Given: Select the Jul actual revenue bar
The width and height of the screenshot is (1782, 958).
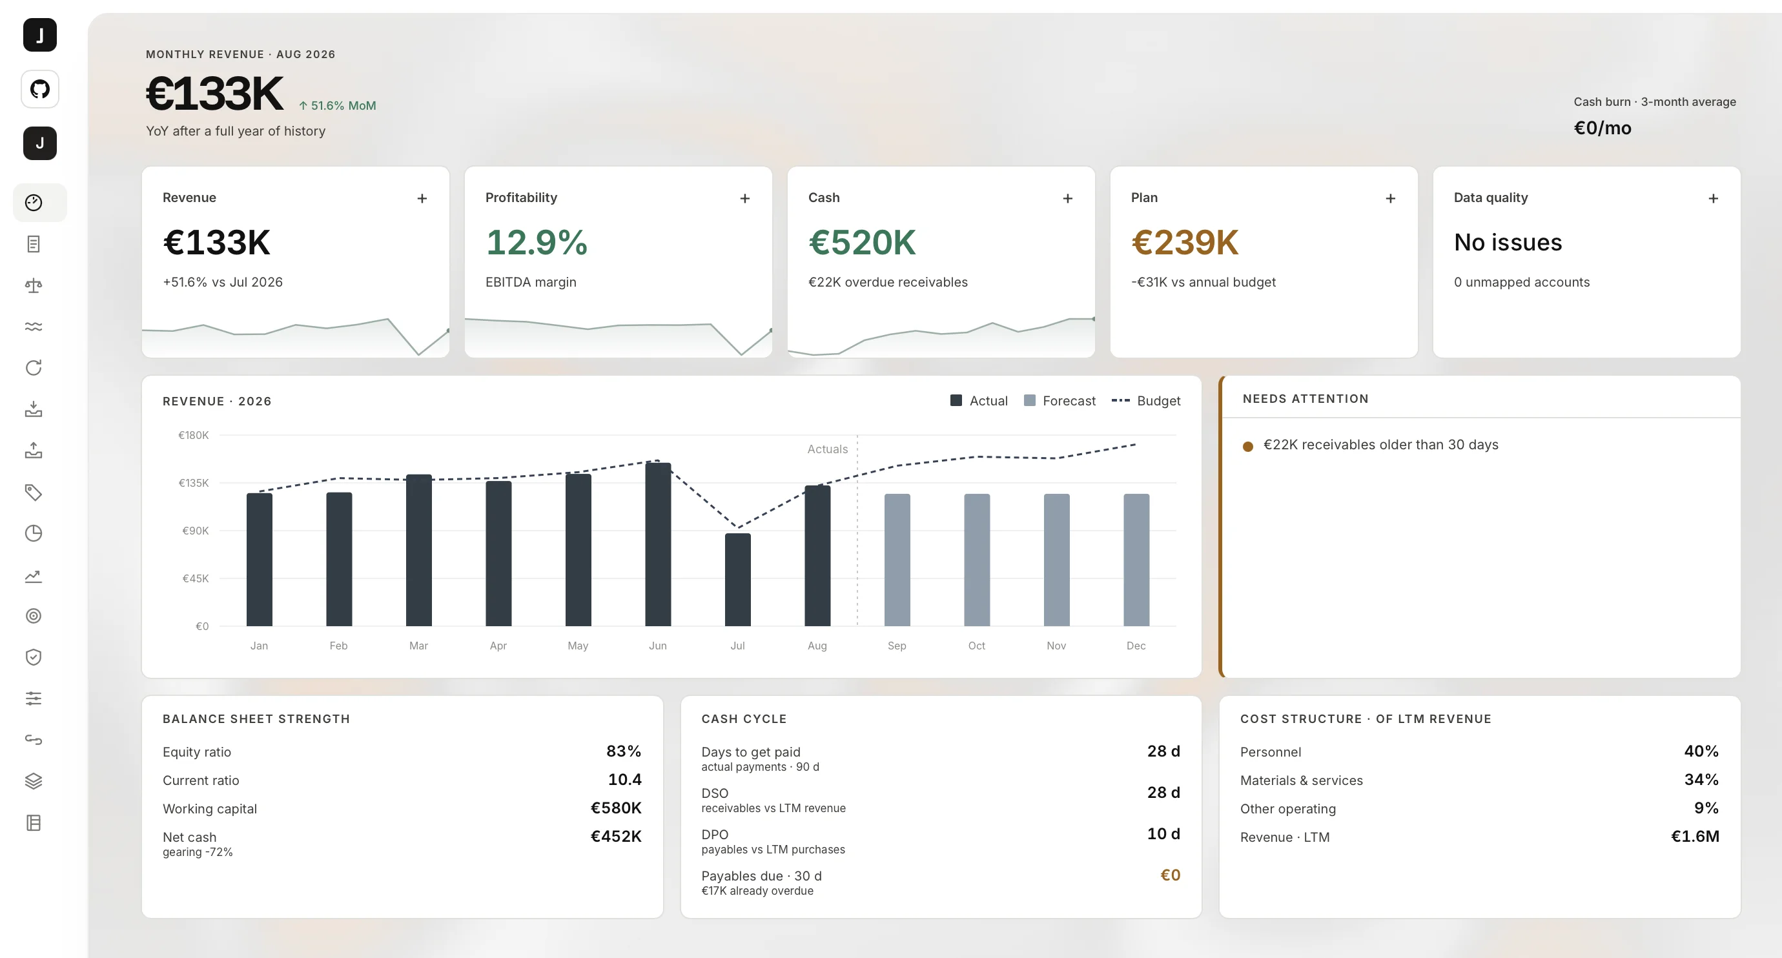Looking at the screenshot, I should point(738,580).
